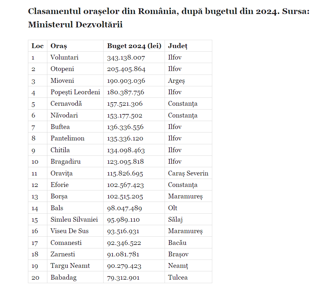The height and width of the screenshot is (286, 326).
Task: Select the Voluntari city cell
Action: point(65,58)
